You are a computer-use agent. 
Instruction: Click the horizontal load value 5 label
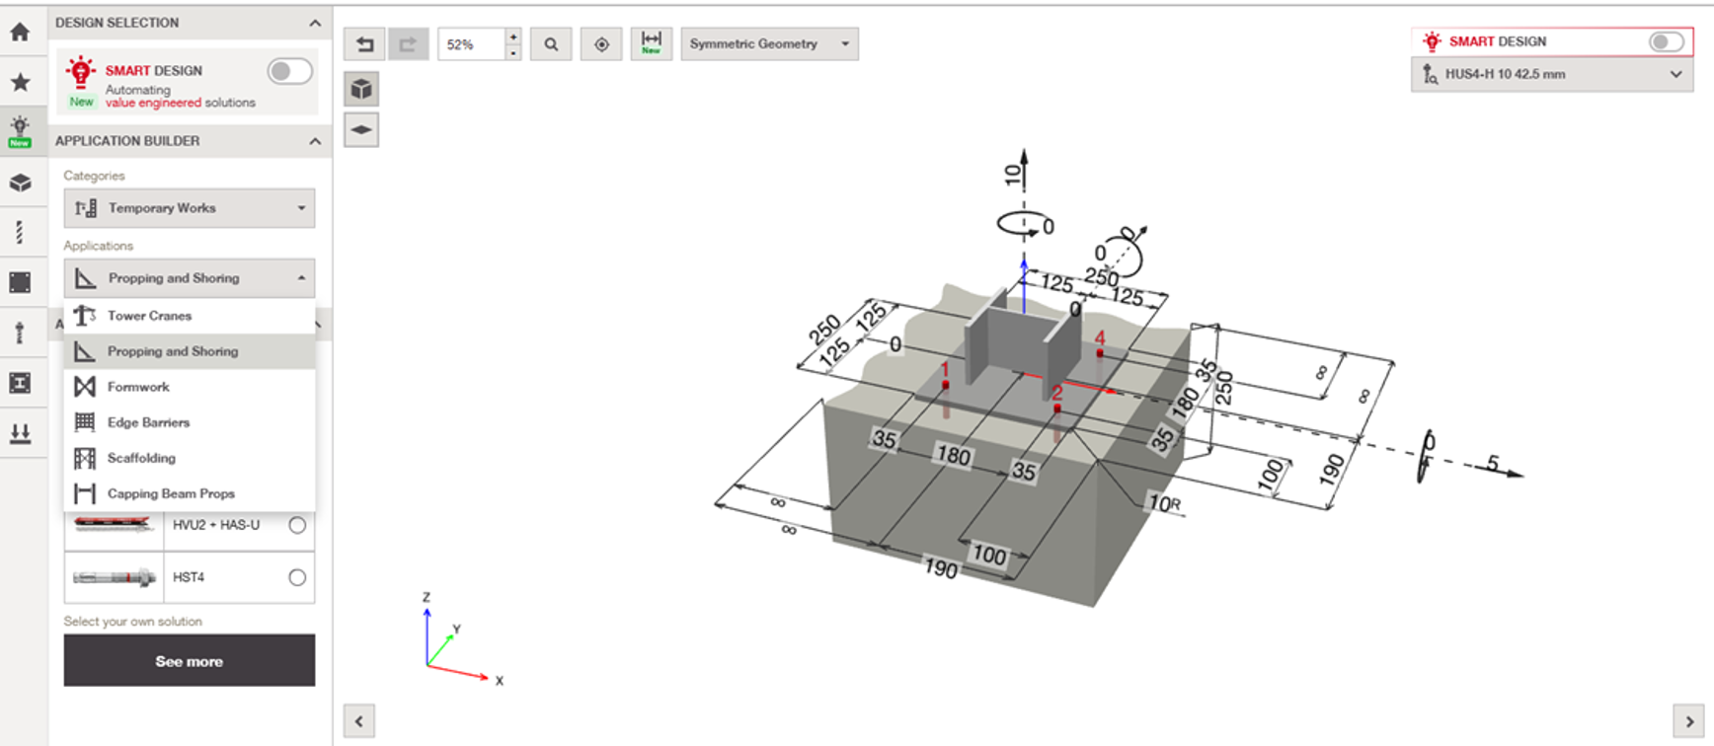pos(1493,463)
